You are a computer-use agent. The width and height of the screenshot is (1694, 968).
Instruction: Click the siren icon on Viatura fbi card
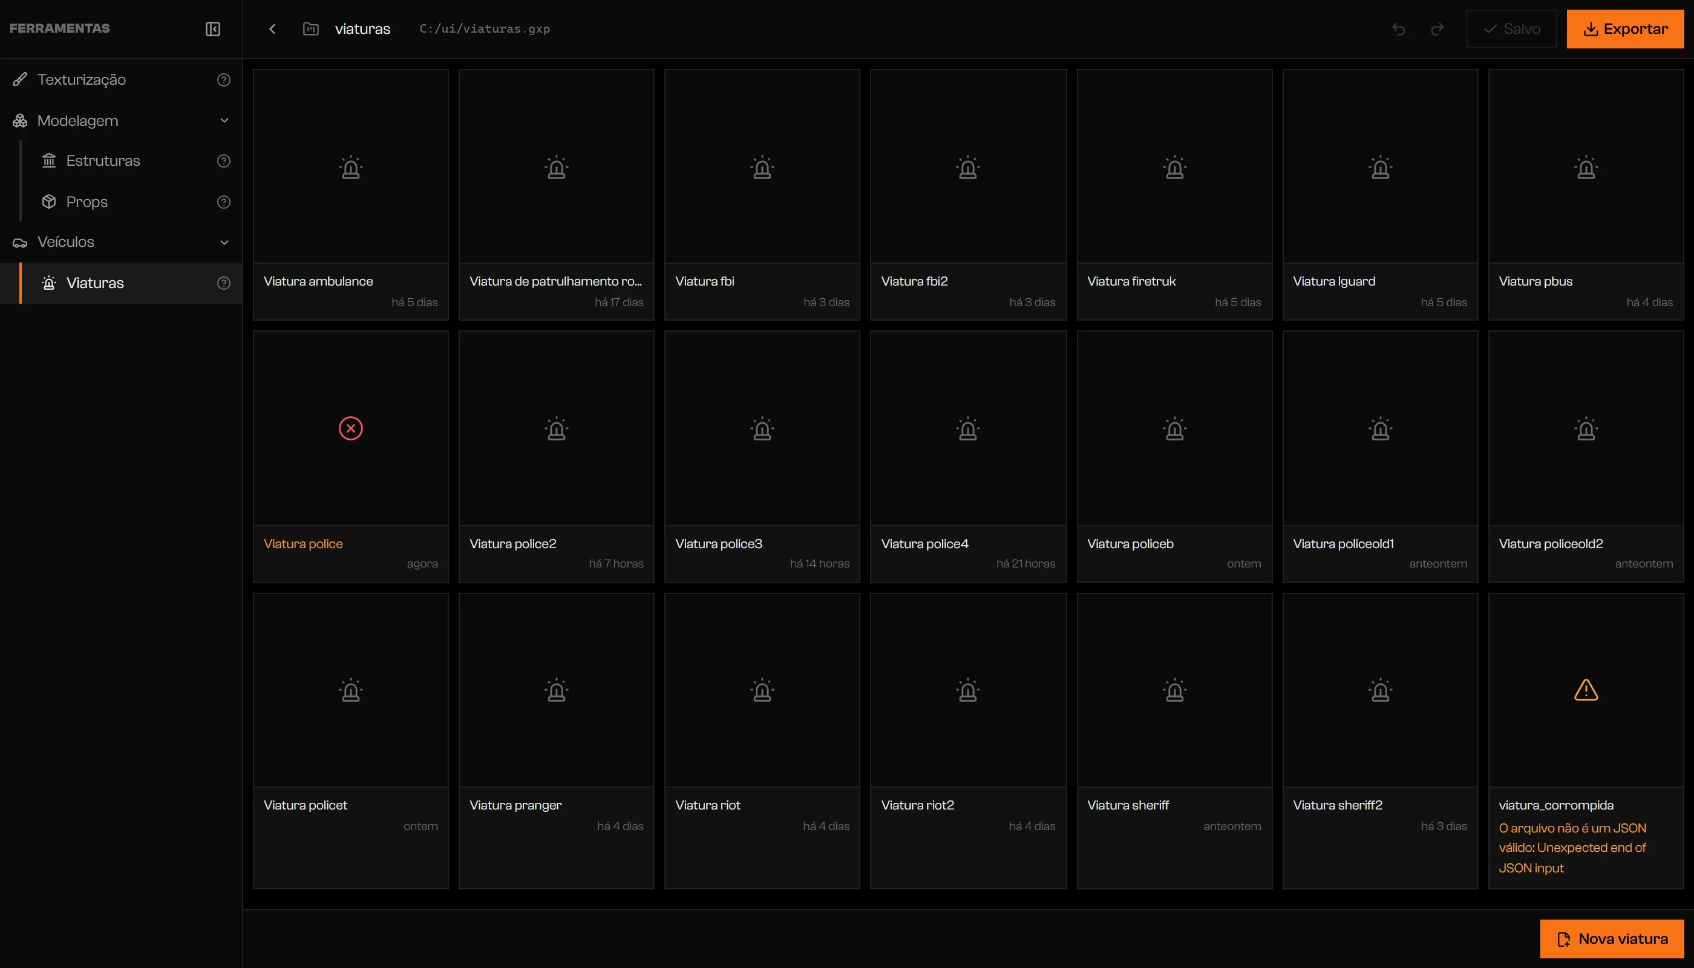coord(762,168)
